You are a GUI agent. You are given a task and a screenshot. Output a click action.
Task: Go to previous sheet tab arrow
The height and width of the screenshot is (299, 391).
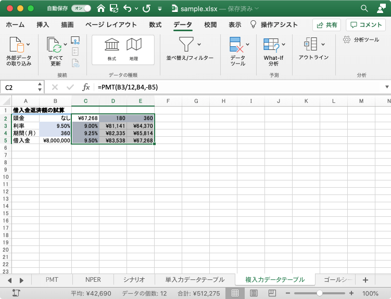pos(10,280)
